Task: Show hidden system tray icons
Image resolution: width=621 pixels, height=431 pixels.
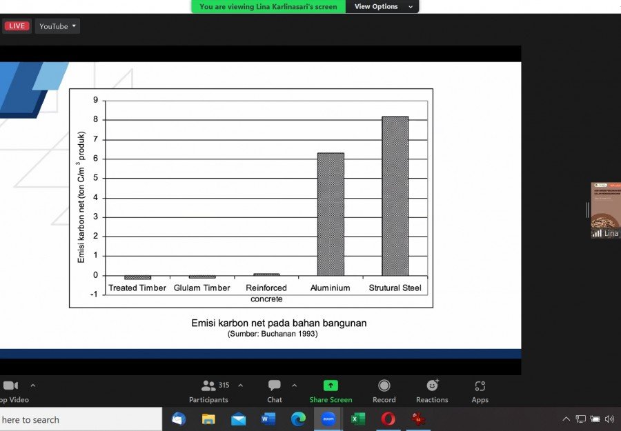Action: (x=566, y=419)
